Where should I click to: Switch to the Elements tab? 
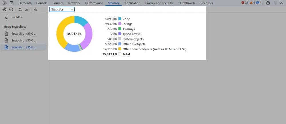click(25, 3)
